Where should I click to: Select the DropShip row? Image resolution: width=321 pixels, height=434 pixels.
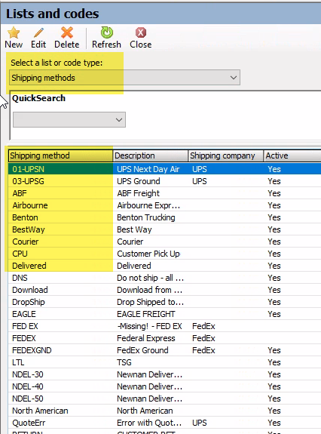pyautogui.click(x=164, y=302)
